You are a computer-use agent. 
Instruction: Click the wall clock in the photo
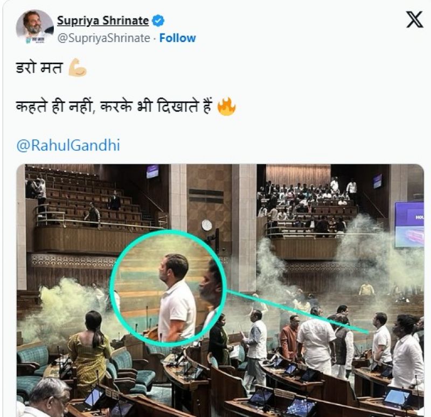[x=207, y=224]
